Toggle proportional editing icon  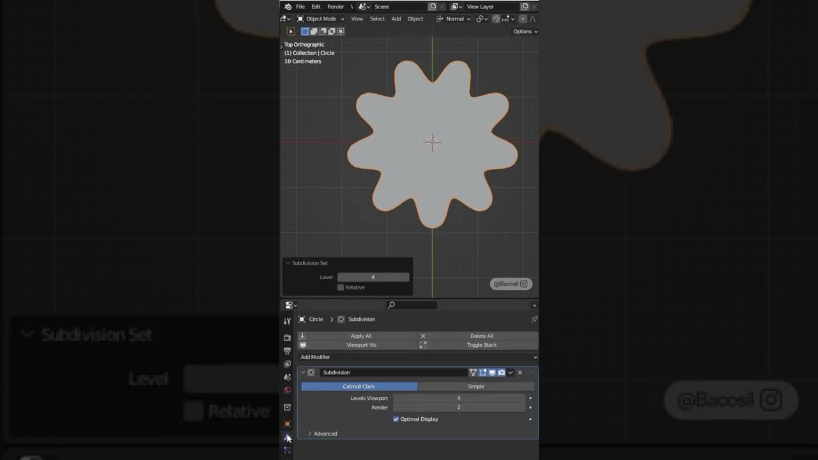(523, 19)
